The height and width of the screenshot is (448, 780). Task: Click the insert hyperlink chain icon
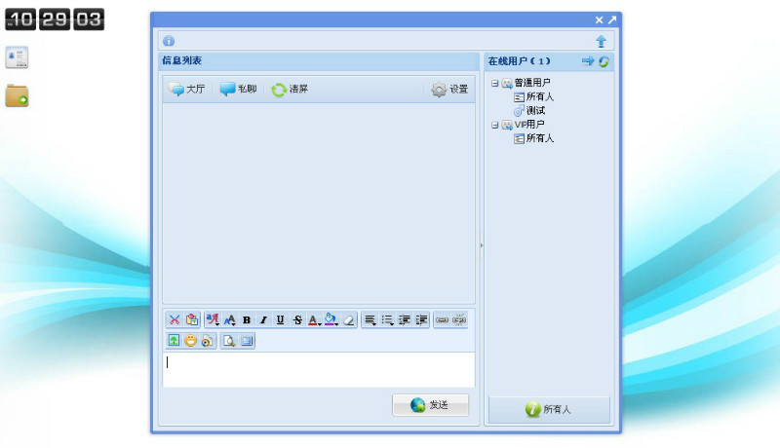point(443,319)
